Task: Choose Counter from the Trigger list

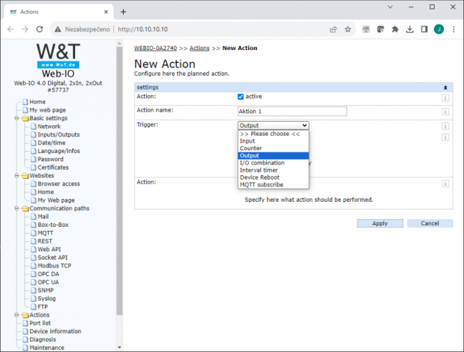Action: [x=273, y=148]
